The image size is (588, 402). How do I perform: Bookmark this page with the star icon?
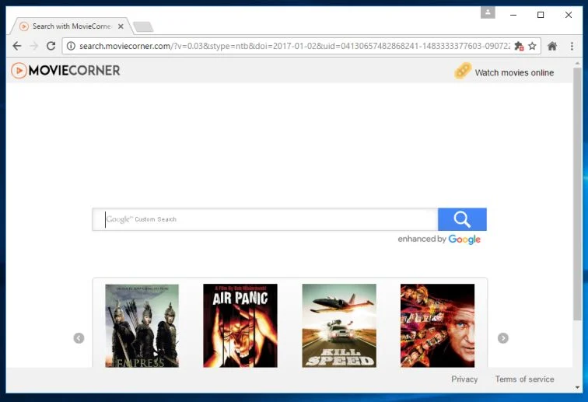click(532, 46)
